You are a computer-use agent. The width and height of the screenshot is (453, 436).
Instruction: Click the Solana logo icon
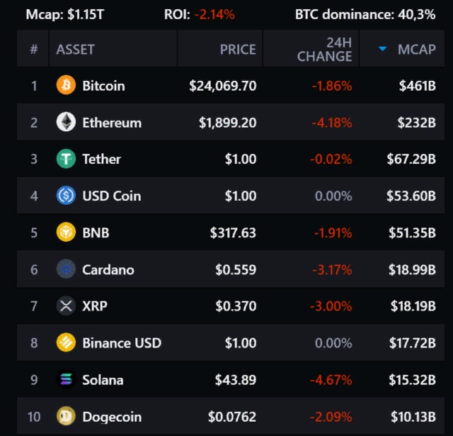pos(66,380)
